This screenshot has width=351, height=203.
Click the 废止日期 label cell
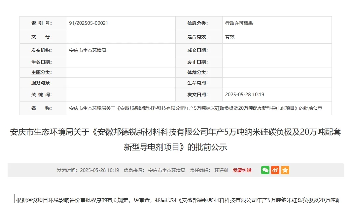(199, 62)
